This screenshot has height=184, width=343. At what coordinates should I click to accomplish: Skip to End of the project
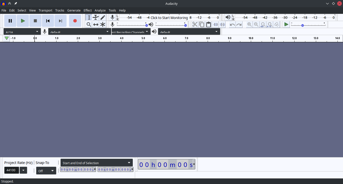coord(61,21)
